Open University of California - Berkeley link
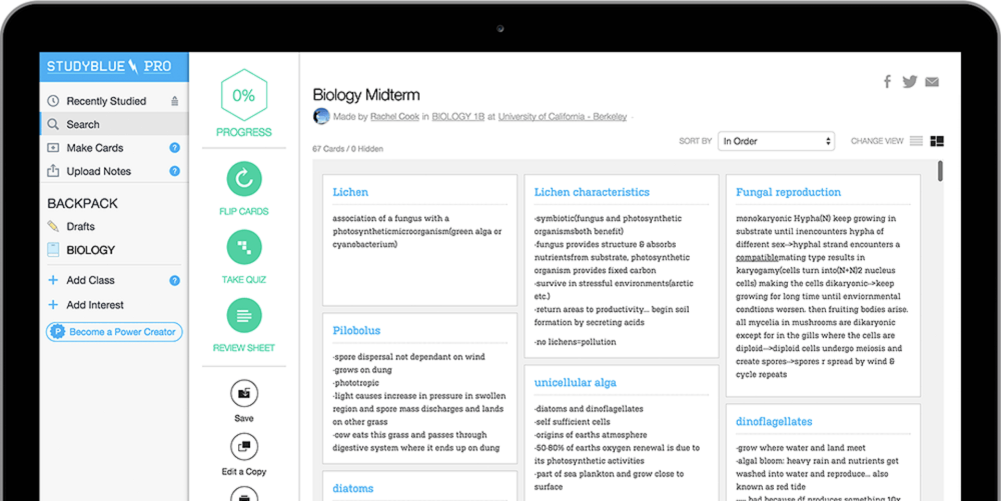The width and height of the screenshot is (1001, 501). click(x=563, y=116)
